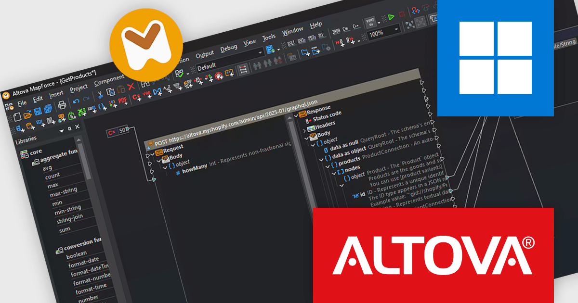This screenshot has width=578, height=303.
Task: Click the Save All disks icon
Action: click(x=48, y=109)
